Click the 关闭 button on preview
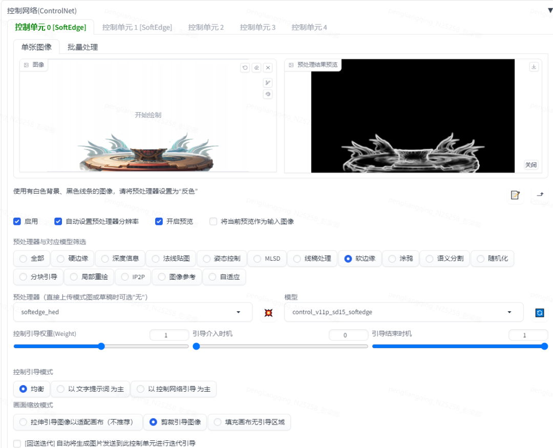Viewport: 553px width, 448px height. pos(530,165)
